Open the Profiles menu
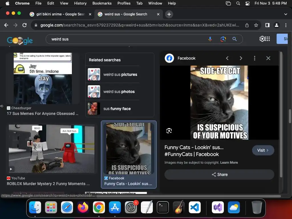Viewport: 292px width, 219px height. 124,3
